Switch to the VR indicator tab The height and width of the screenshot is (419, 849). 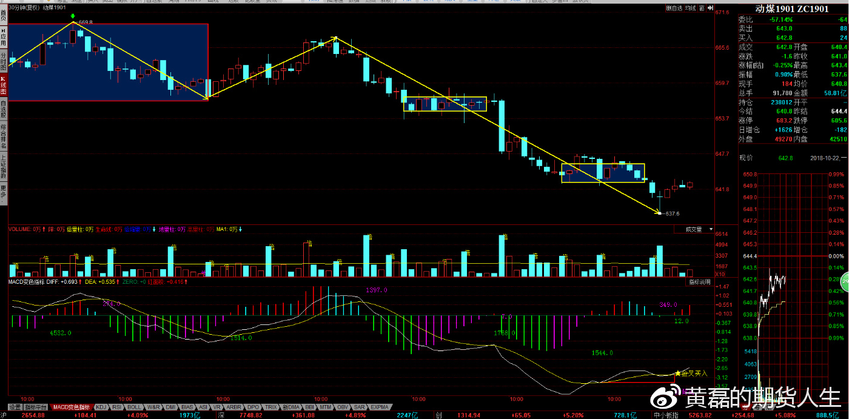(x=217, y=407)
